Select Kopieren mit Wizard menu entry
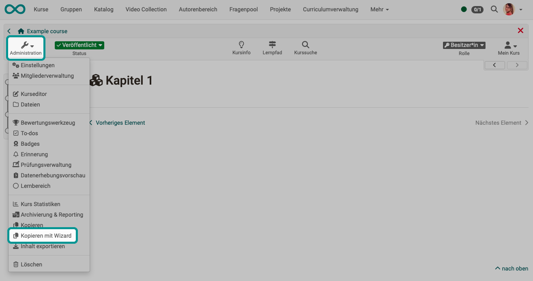This screenshot has width=533, height=281. pyautogui.click(x=46, y=236)
